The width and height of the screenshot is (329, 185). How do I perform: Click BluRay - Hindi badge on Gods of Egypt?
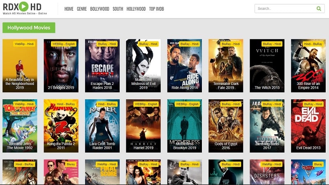click(231, 104)
